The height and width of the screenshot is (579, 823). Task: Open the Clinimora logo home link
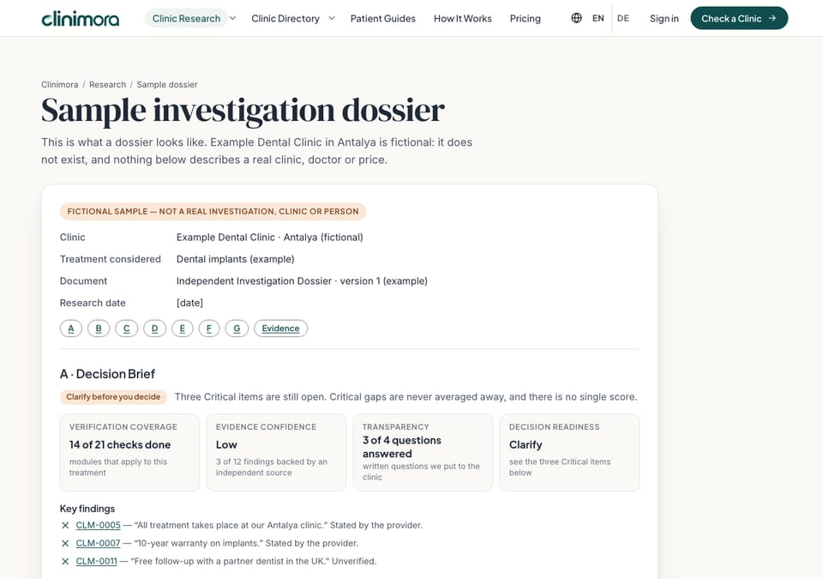81,19
